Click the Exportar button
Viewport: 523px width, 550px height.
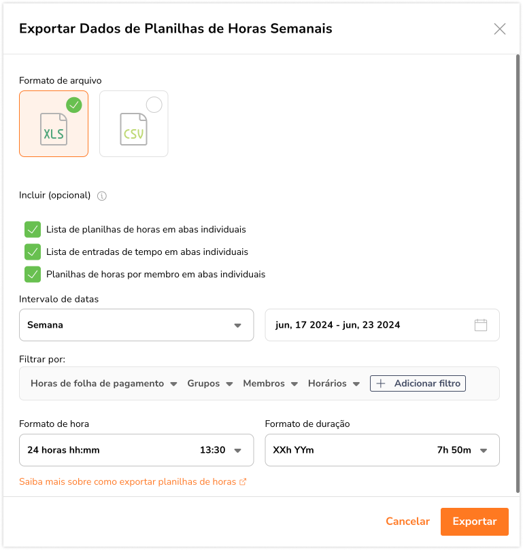[x=474, y=521]
